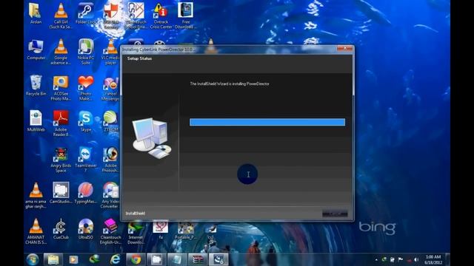Open the ama ni ama video file

pos(36,195)
